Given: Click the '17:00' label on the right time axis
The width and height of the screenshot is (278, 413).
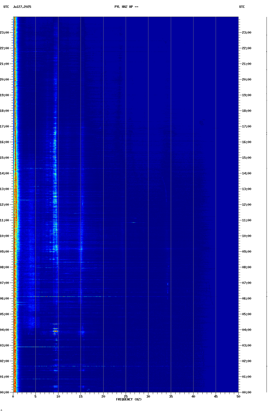Looking at the screenshot, I should click(x=247, y=126).
